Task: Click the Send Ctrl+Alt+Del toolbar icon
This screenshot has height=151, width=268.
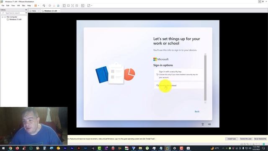Action: 44,5
